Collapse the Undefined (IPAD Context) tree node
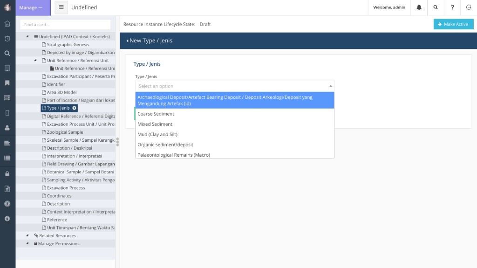477x268 pixels. coord(27,36)
